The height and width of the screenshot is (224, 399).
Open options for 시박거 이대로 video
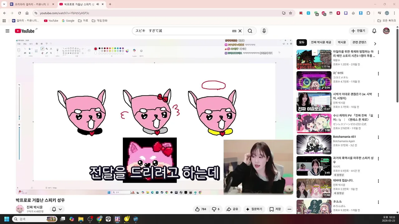[x=378, y=95]
